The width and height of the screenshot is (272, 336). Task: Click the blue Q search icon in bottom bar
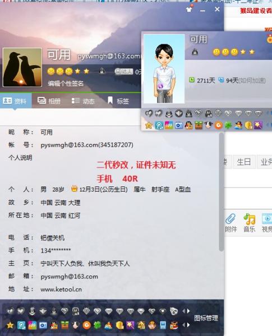pyautogui.click(x=21, y=325)
